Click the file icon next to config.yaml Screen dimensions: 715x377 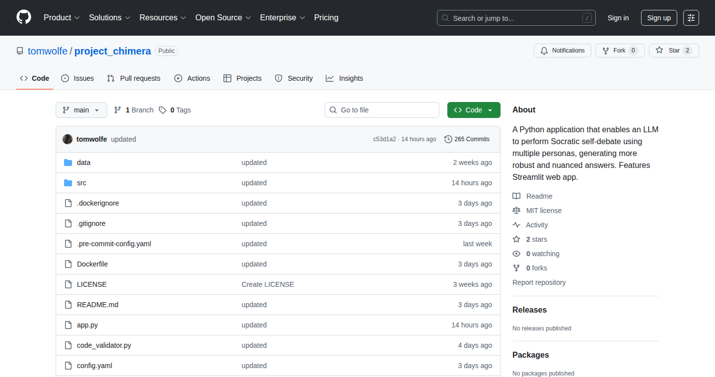(68, 366)
